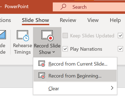
Task: Click the Record from Current Slide icon
Action: click(42, 64)
